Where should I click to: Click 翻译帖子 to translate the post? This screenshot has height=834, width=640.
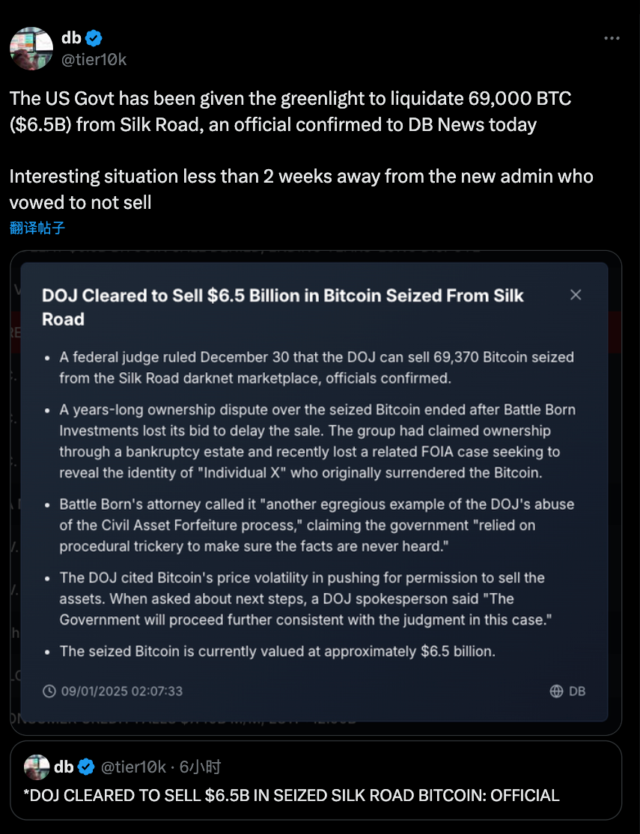37,228
